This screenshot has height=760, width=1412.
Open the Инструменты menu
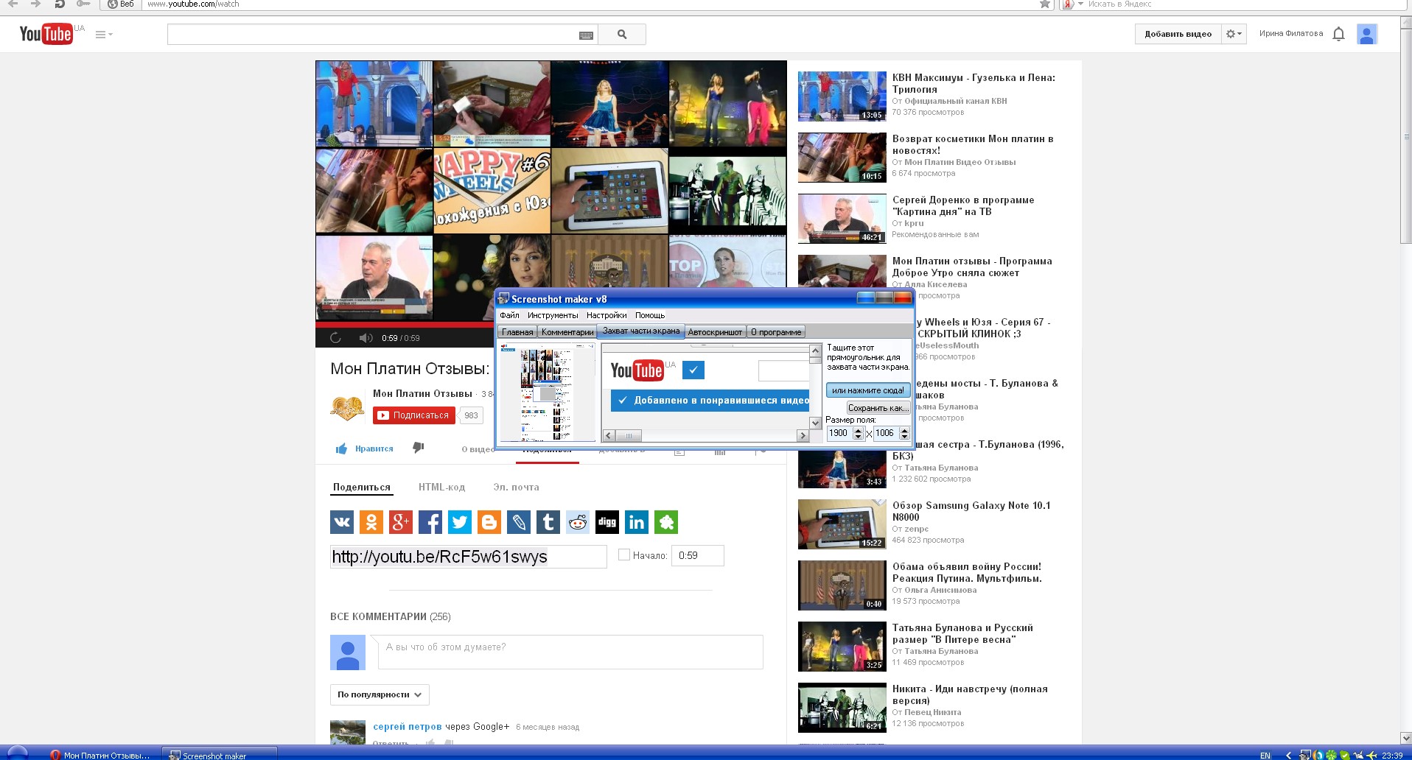click(553, 315)
